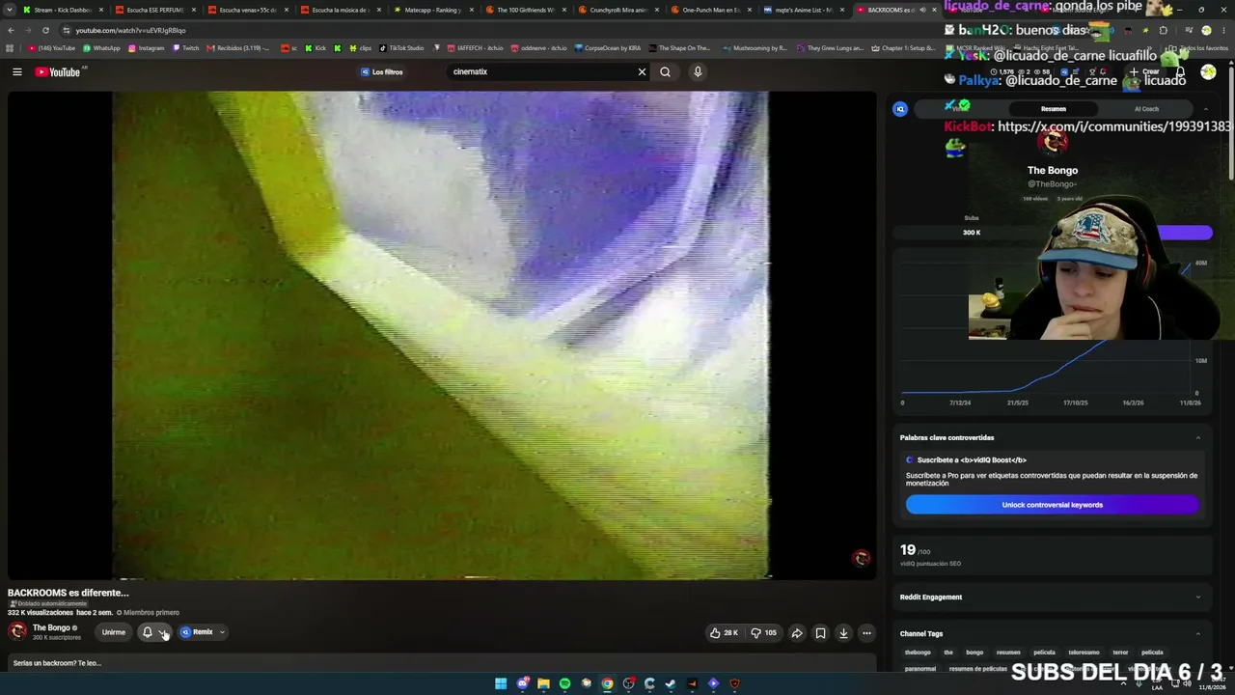Collapse Palabras clave controvertidas section
The image size is (1235, 695).
pos(1198,437)
